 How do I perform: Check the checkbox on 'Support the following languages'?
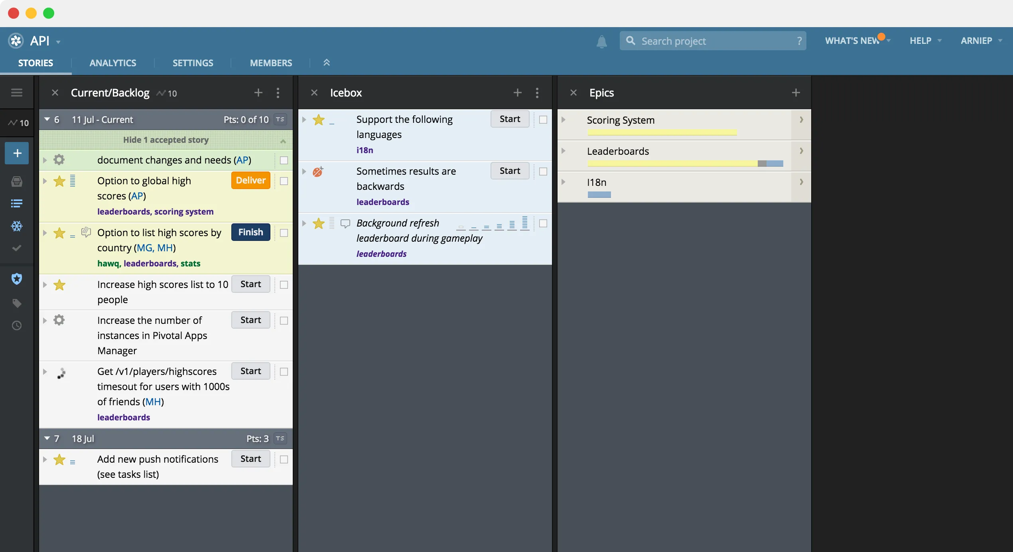[543, 119]
